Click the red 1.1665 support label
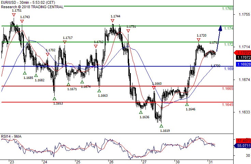Viewport: 251px width, 164px height. coord(228,88)
